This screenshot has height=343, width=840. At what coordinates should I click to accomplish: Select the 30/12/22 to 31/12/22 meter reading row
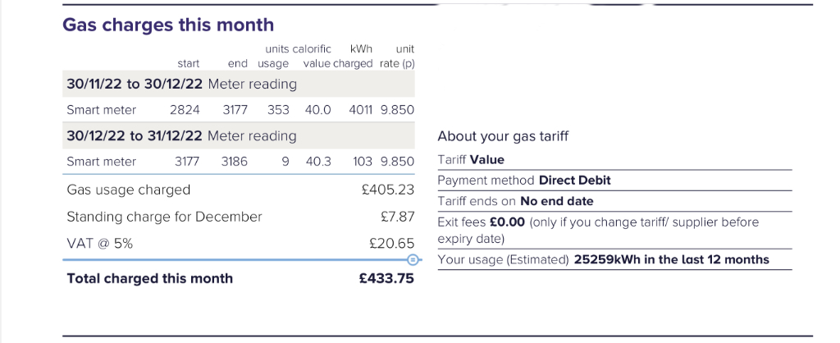pyautogui.click(x=239, y=135)
